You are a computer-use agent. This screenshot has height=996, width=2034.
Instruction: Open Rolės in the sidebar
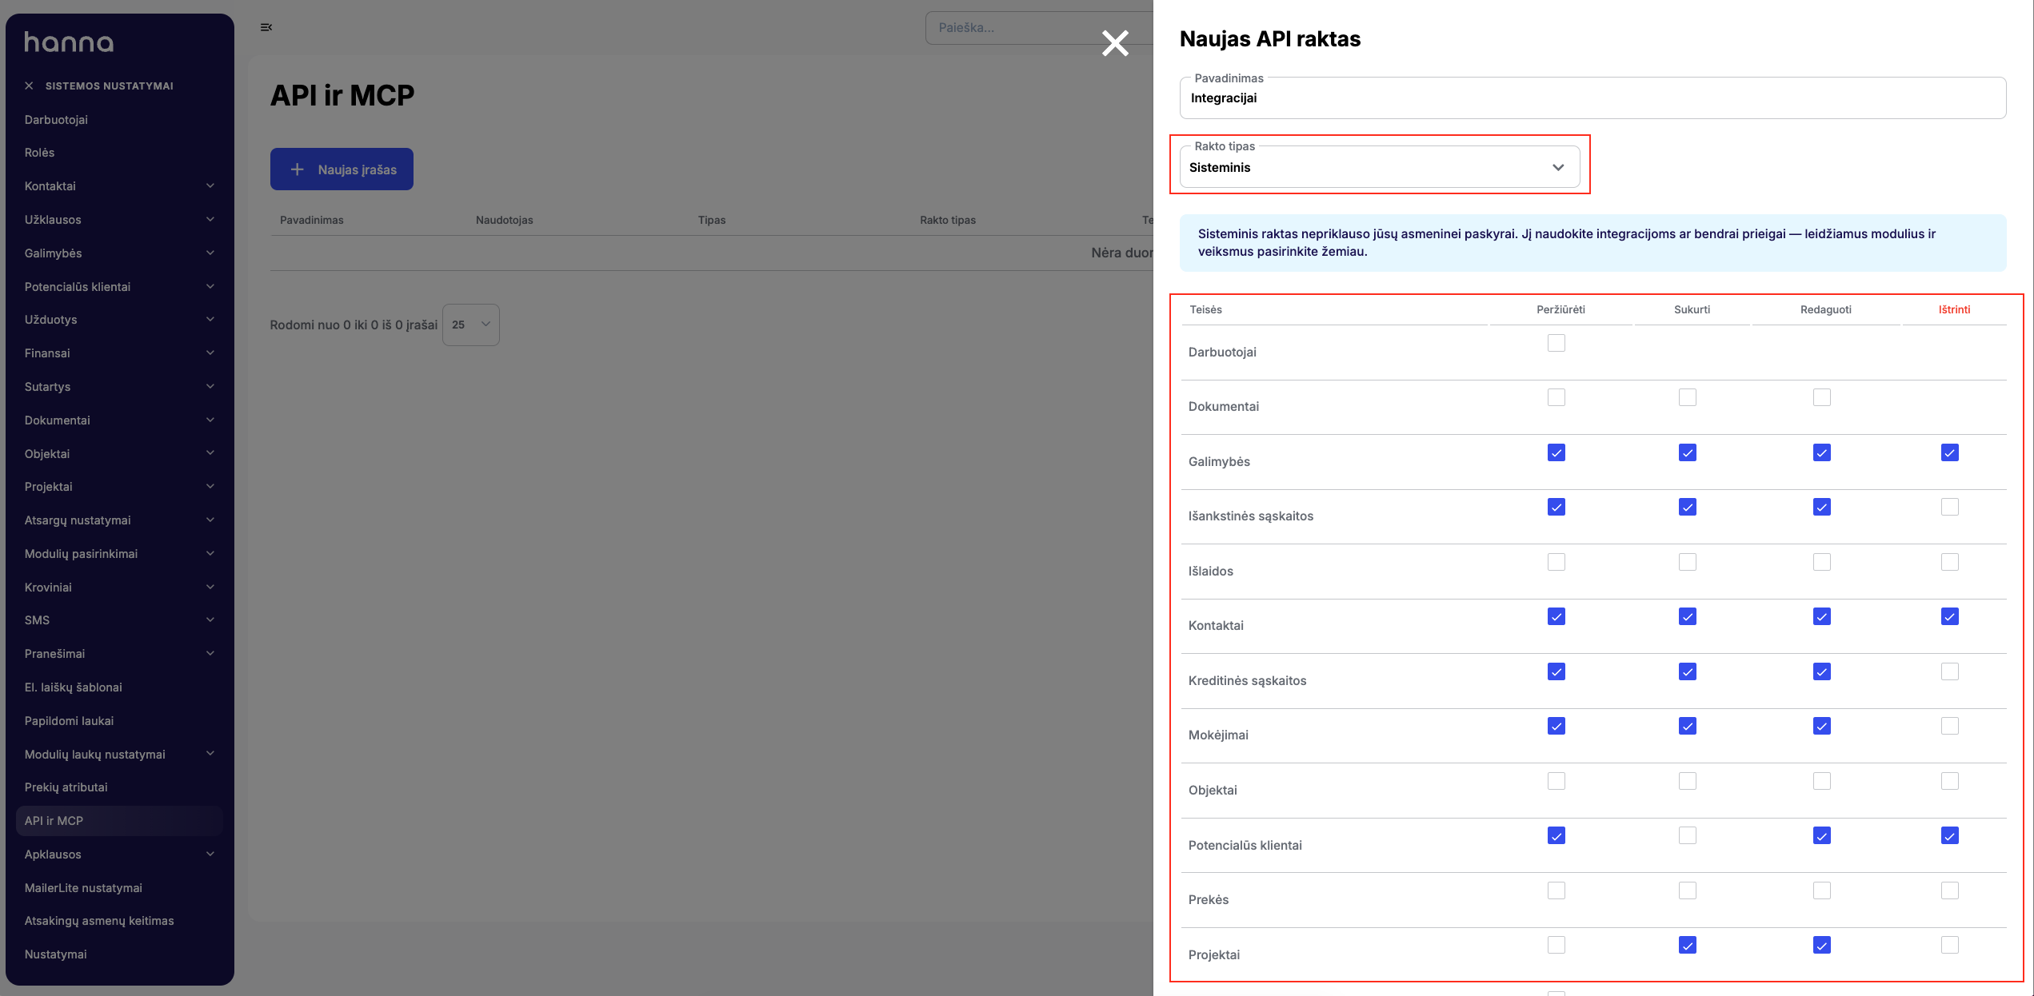(119, 153)
